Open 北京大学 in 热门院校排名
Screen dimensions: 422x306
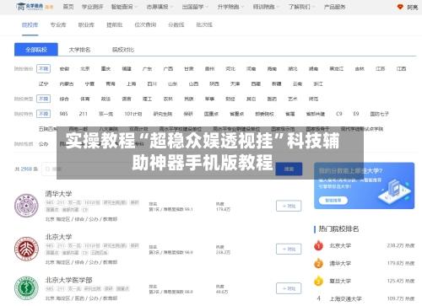pos(340,245)
